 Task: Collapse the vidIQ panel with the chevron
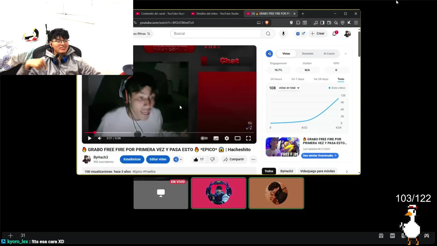346,54
